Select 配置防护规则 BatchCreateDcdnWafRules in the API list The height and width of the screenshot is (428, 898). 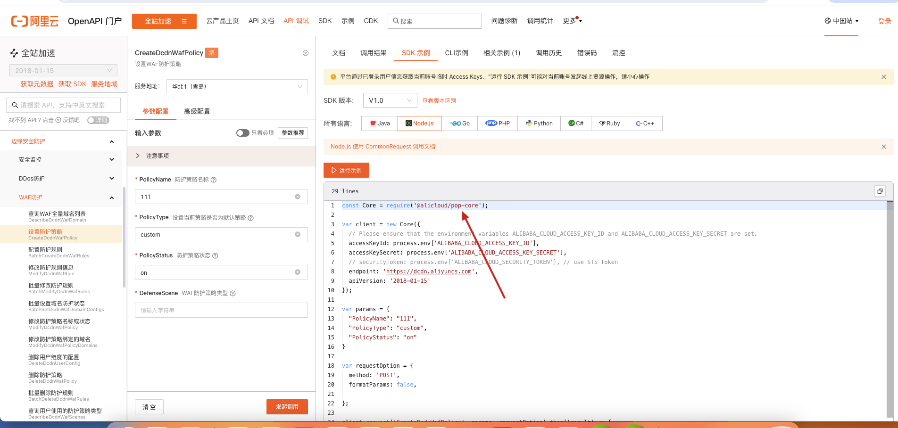pyautogui.click(x=61, y=252)
